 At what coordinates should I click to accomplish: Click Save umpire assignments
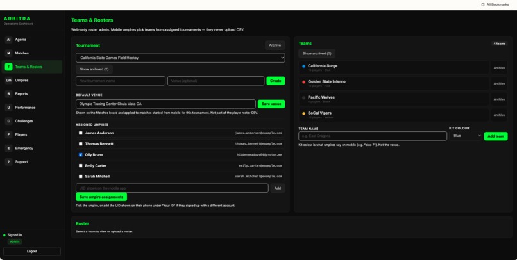(101, 197)
